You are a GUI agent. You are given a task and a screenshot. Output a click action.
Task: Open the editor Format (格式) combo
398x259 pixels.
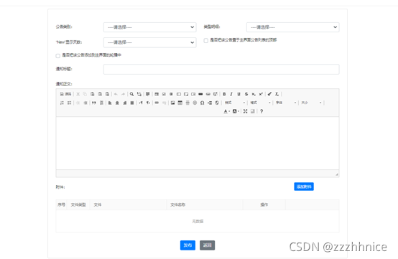(261, 103)
